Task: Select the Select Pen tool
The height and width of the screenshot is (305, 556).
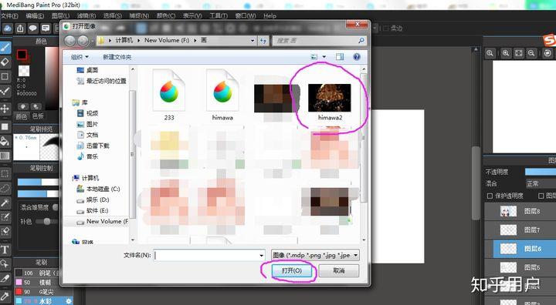Action: click(x=5, y=217)
